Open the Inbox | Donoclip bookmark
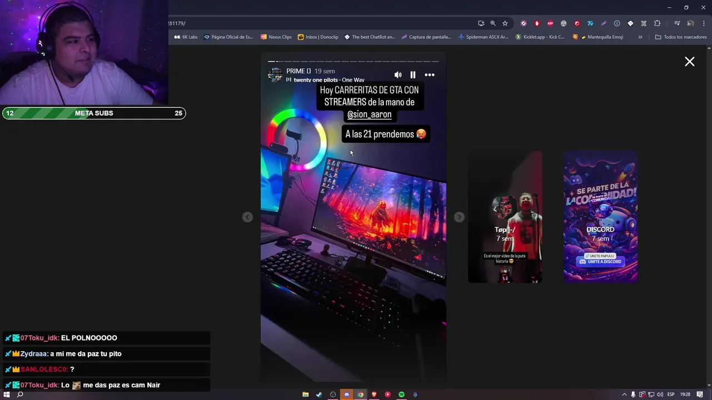The image size is (712, 400). pyautogui.click(x=318, y=37)
